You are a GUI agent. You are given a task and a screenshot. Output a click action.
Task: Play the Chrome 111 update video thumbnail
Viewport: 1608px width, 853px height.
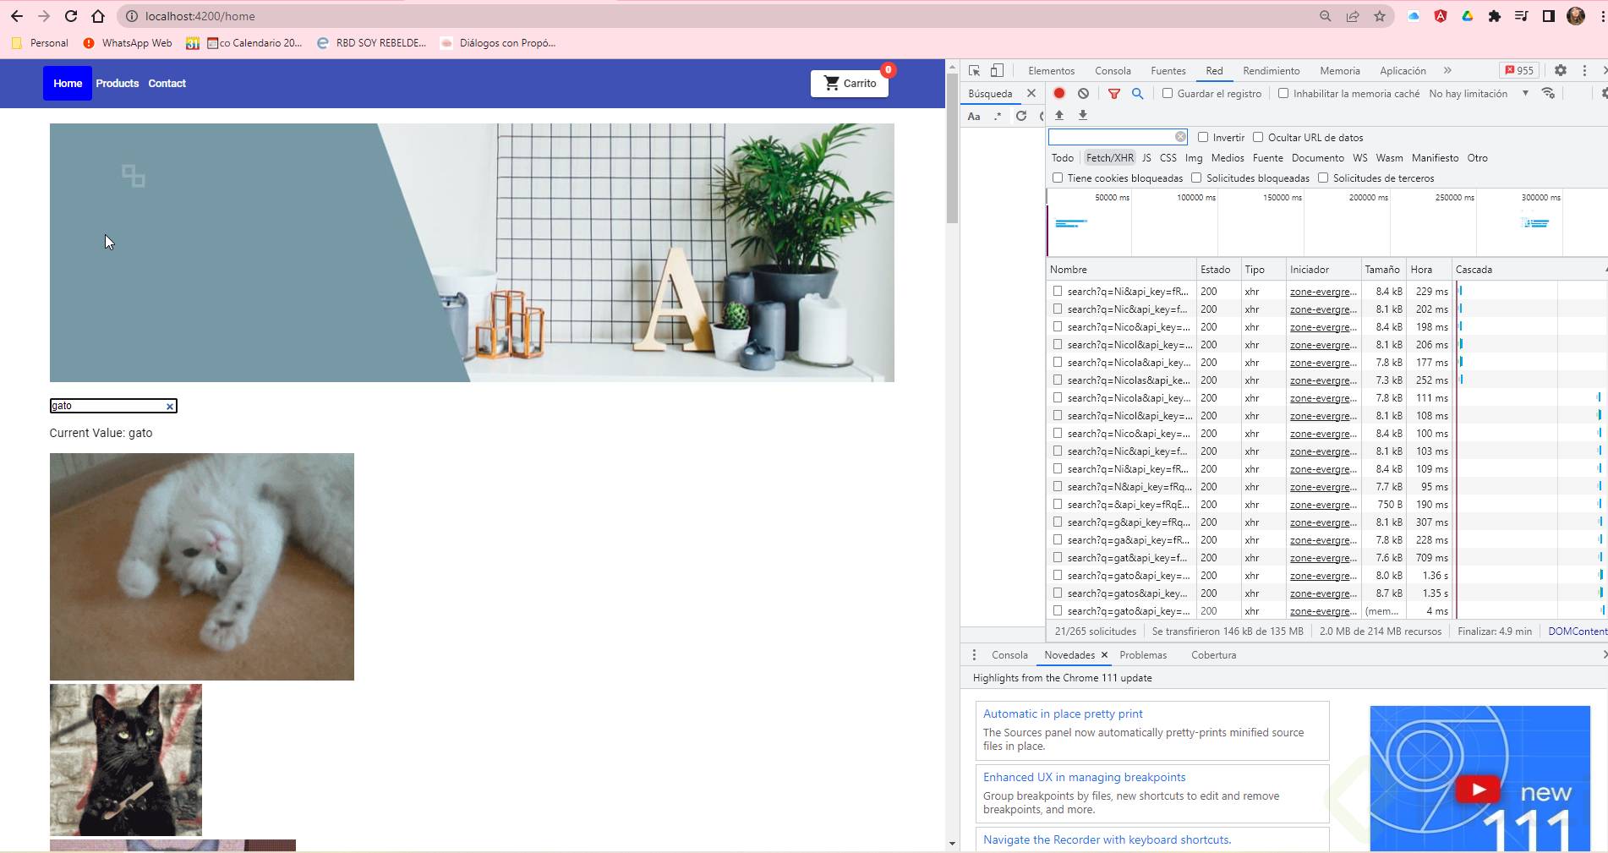click(x=1478, y=790)
